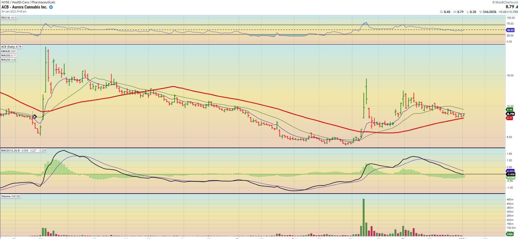Image resolution: width=518 pixels, height=239 pixels.
Task: Click the -1.00 label on the MACD axis
Action: [x=509, y=188]
